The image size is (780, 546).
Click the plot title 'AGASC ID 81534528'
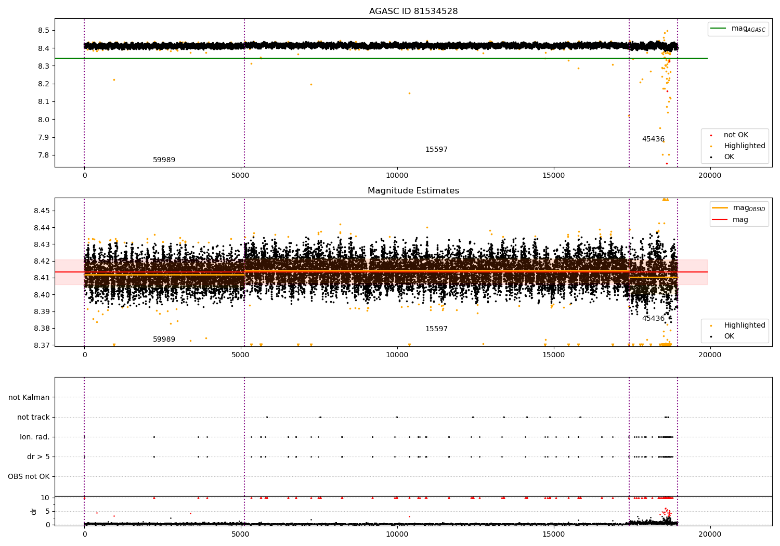(x=413, y=11)
